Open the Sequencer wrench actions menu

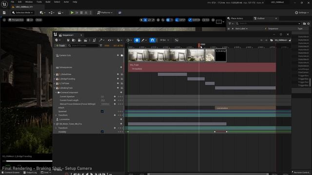102,40
